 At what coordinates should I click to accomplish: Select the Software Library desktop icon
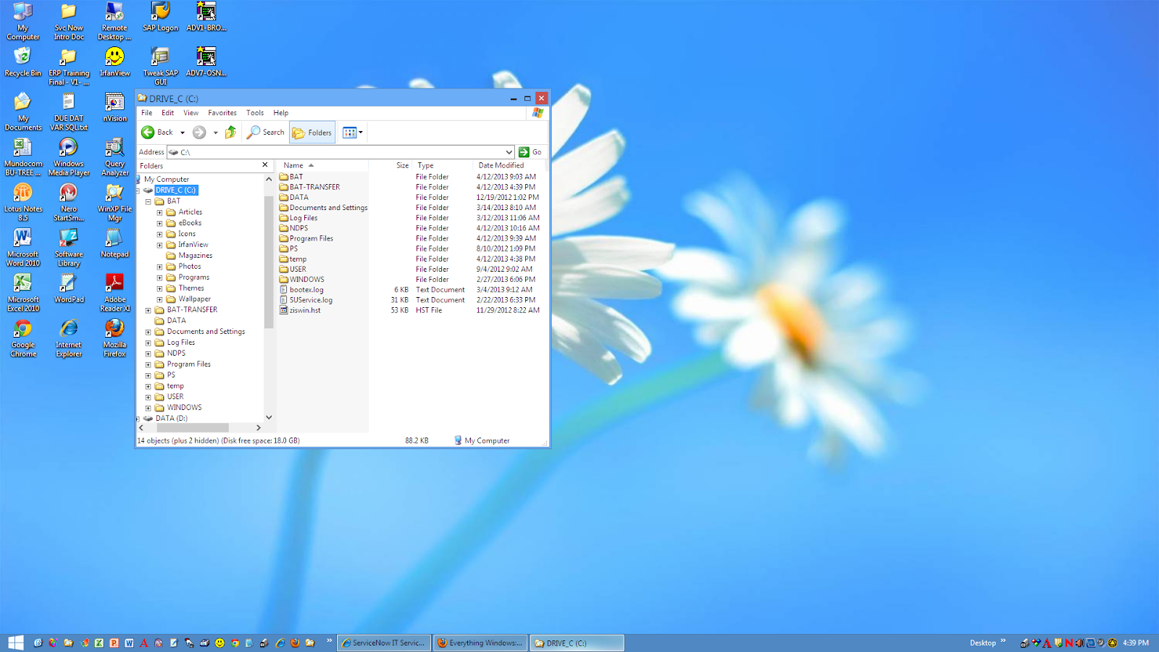tap(69, 248)
